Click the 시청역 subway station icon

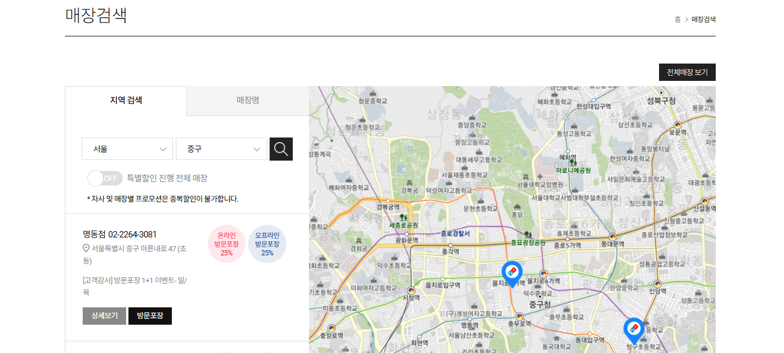pos(411,290)
